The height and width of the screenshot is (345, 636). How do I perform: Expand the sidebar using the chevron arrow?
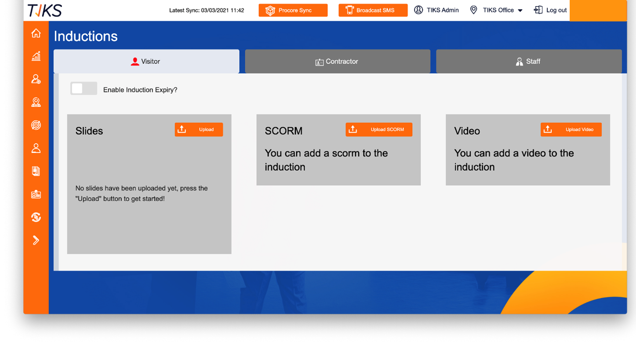tap(36, 240)
